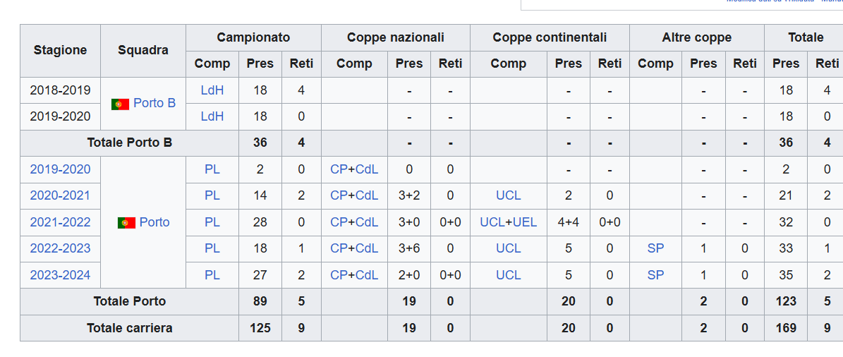Click the Portugal flag icon beside Porto B
The width and height of the screenshot is (843, 357).
[120, 104]
